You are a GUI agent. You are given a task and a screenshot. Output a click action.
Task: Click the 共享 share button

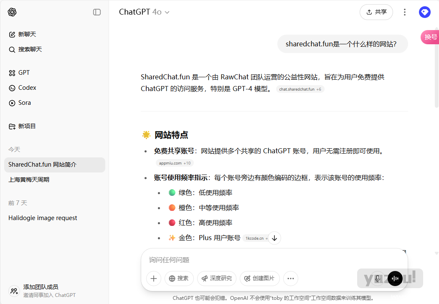click(376, 12)
